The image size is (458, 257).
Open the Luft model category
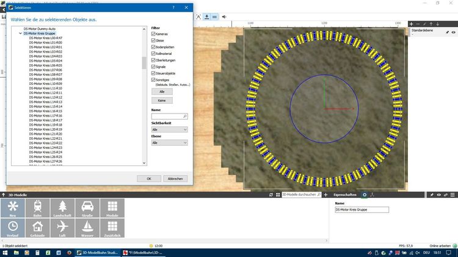(62, 228)
